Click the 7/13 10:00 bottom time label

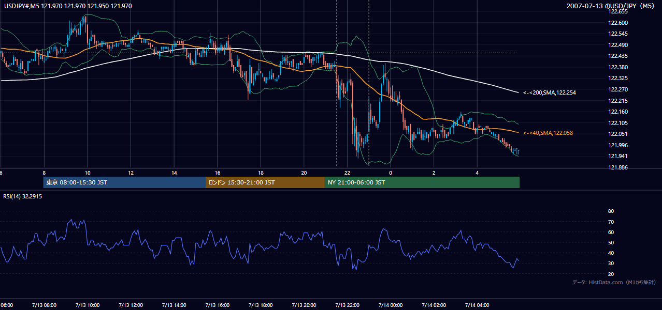pos(87,305)
